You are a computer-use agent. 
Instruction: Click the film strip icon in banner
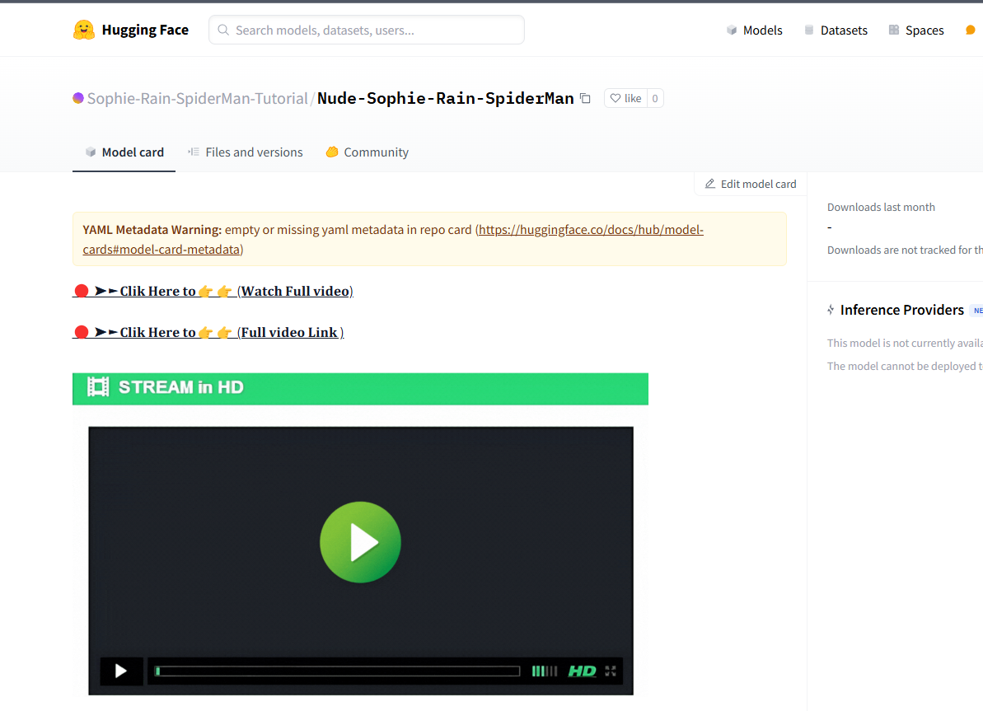point(98,387)
